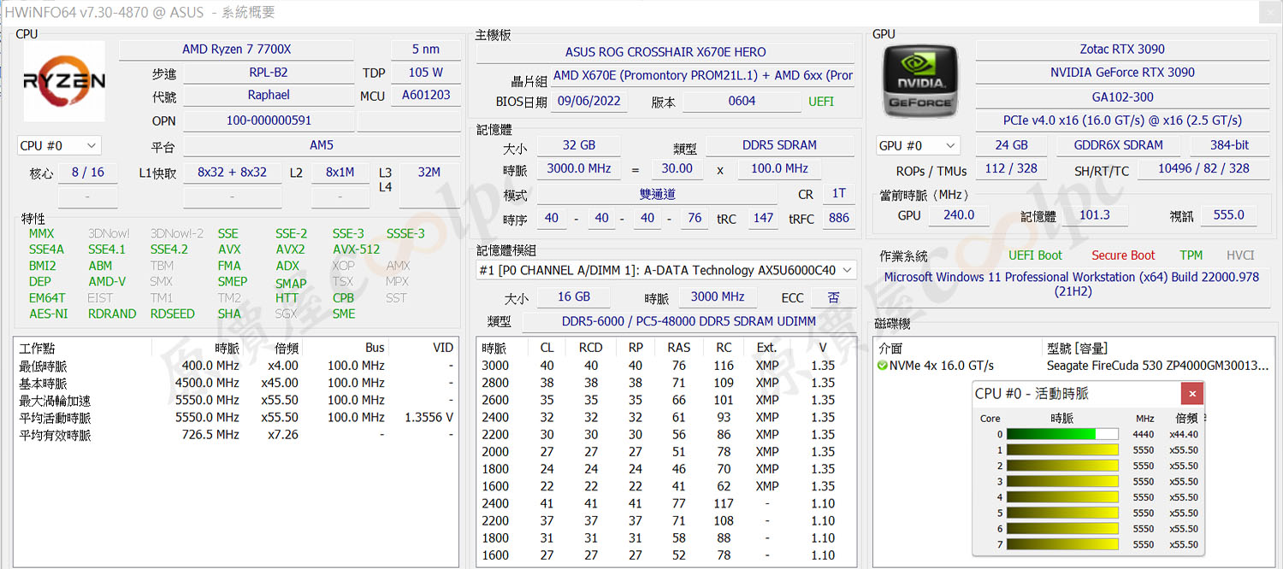The width and height of the screenshot is (1283, 569).
Task: Click the BIOS version 0604 field
Action: pyautogui.click(x=742, y=102)
